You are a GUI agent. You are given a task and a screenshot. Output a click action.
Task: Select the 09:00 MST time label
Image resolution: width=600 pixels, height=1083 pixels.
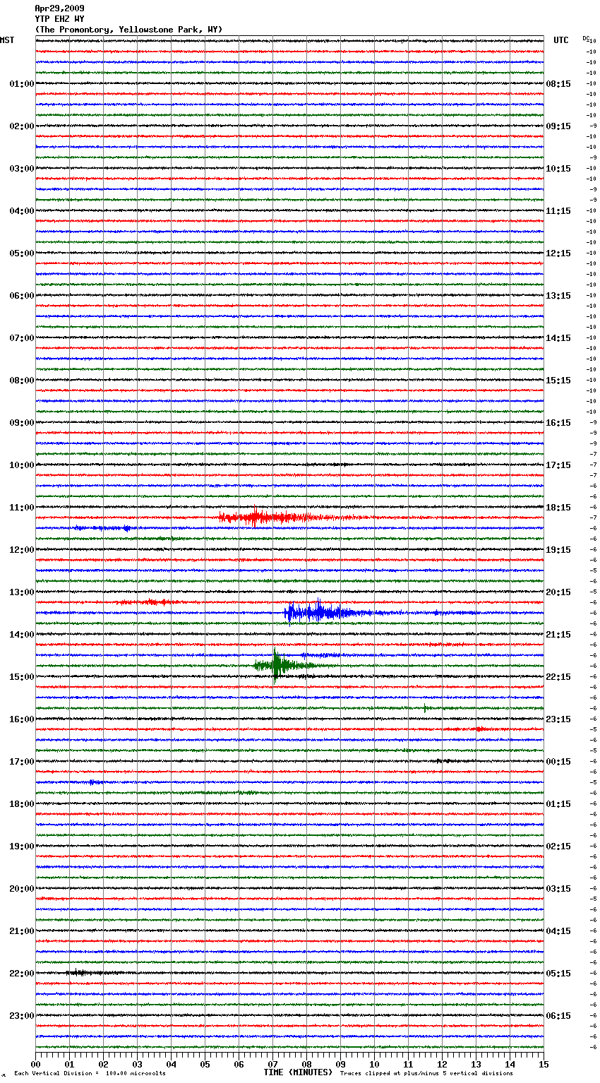pos(22,423)
